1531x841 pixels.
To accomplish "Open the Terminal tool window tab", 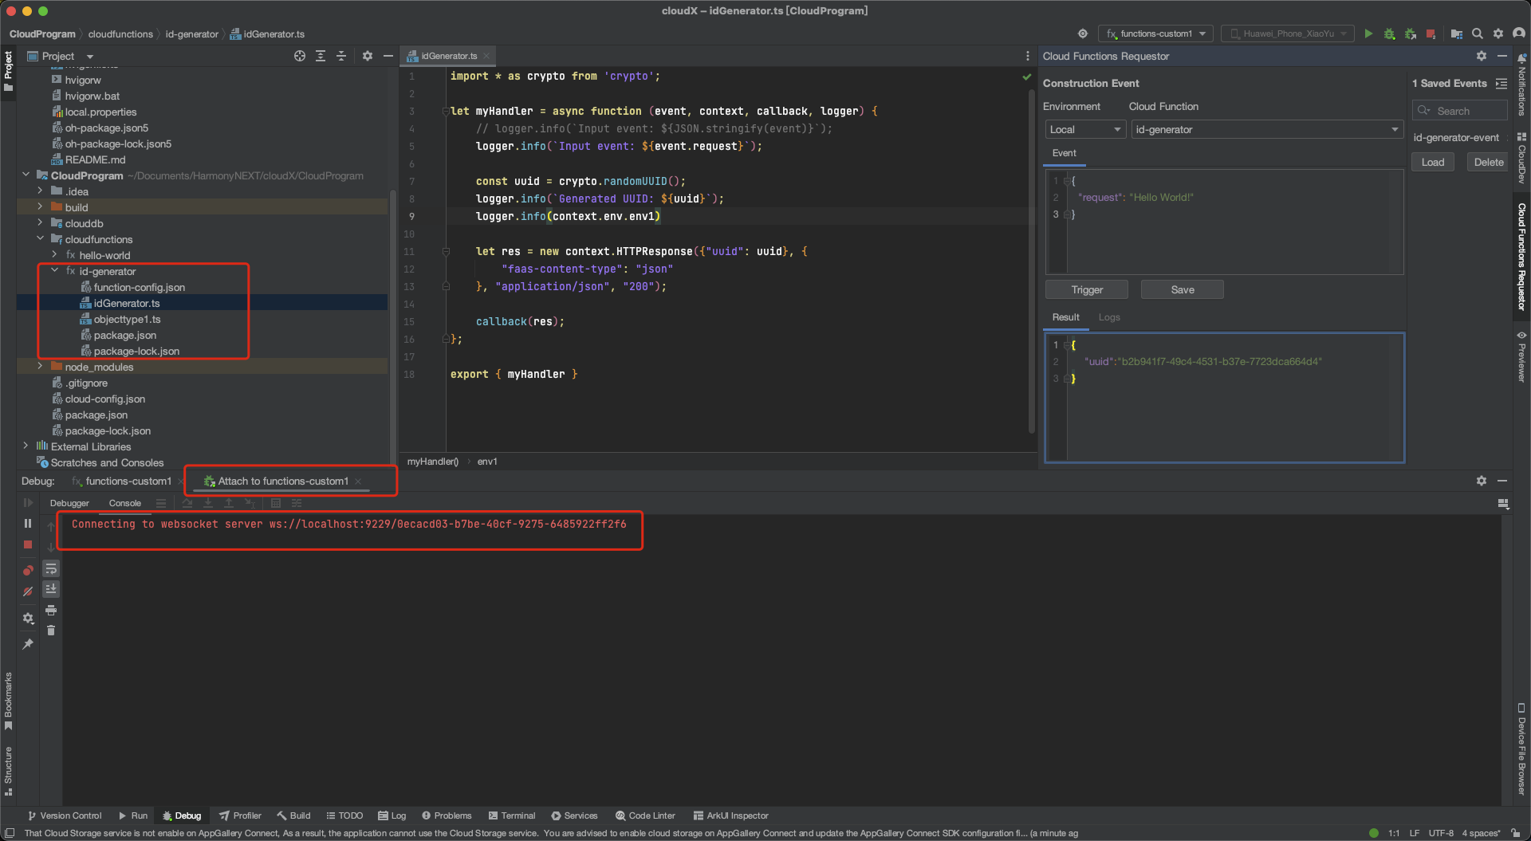I will pos(511,815).
